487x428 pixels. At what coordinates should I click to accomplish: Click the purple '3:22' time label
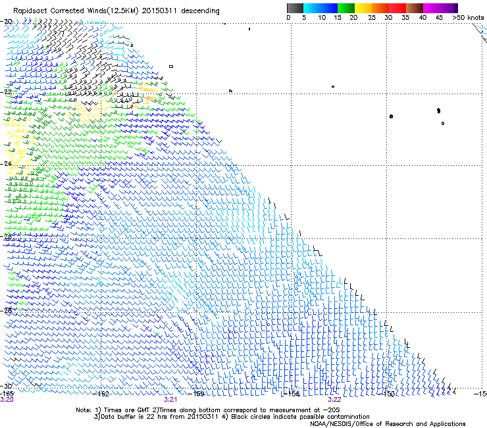334,400
